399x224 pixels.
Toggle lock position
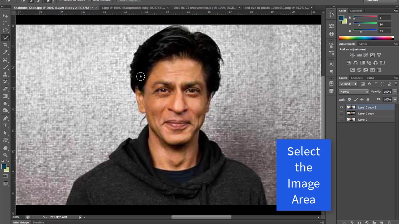coord(362,100)
